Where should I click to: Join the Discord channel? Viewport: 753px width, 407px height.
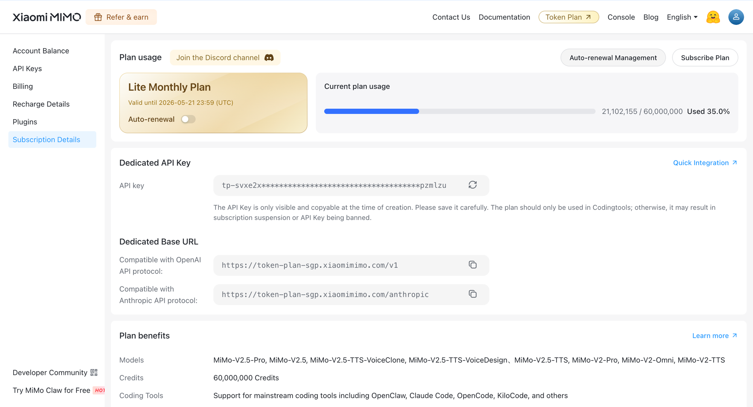click(225, 58)
